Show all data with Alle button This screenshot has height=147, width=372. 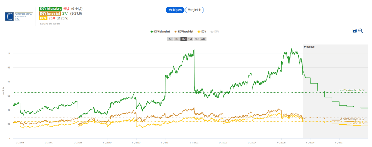pyautogui.click(x=203, y=38)
